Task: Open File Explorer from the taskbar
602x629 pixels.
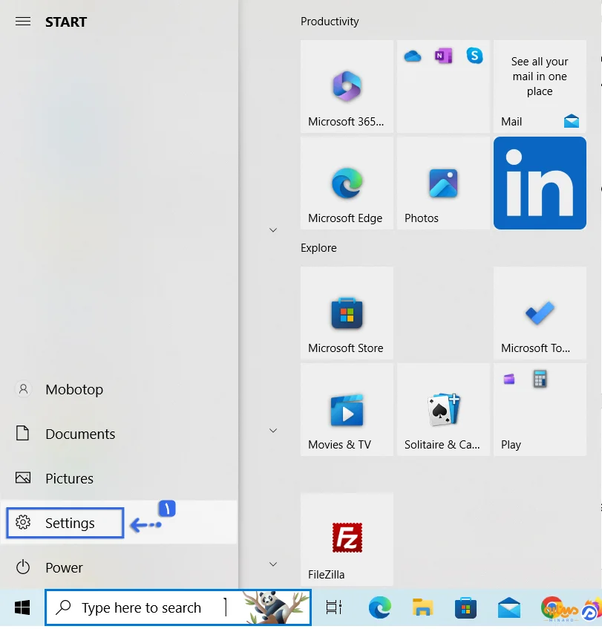Action: click(x=422, y=607)
